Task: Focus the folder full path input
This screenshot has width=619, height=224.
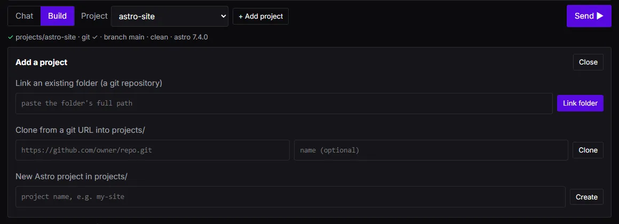Action: pos(284,103)
